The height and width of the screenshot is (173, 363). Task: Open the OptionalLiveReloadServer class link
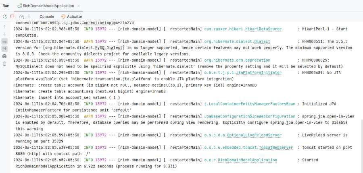click(254, 135)
